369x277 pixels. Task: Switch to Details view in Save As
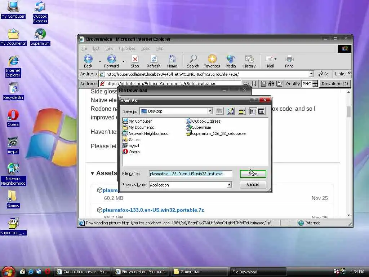(261, 111)
